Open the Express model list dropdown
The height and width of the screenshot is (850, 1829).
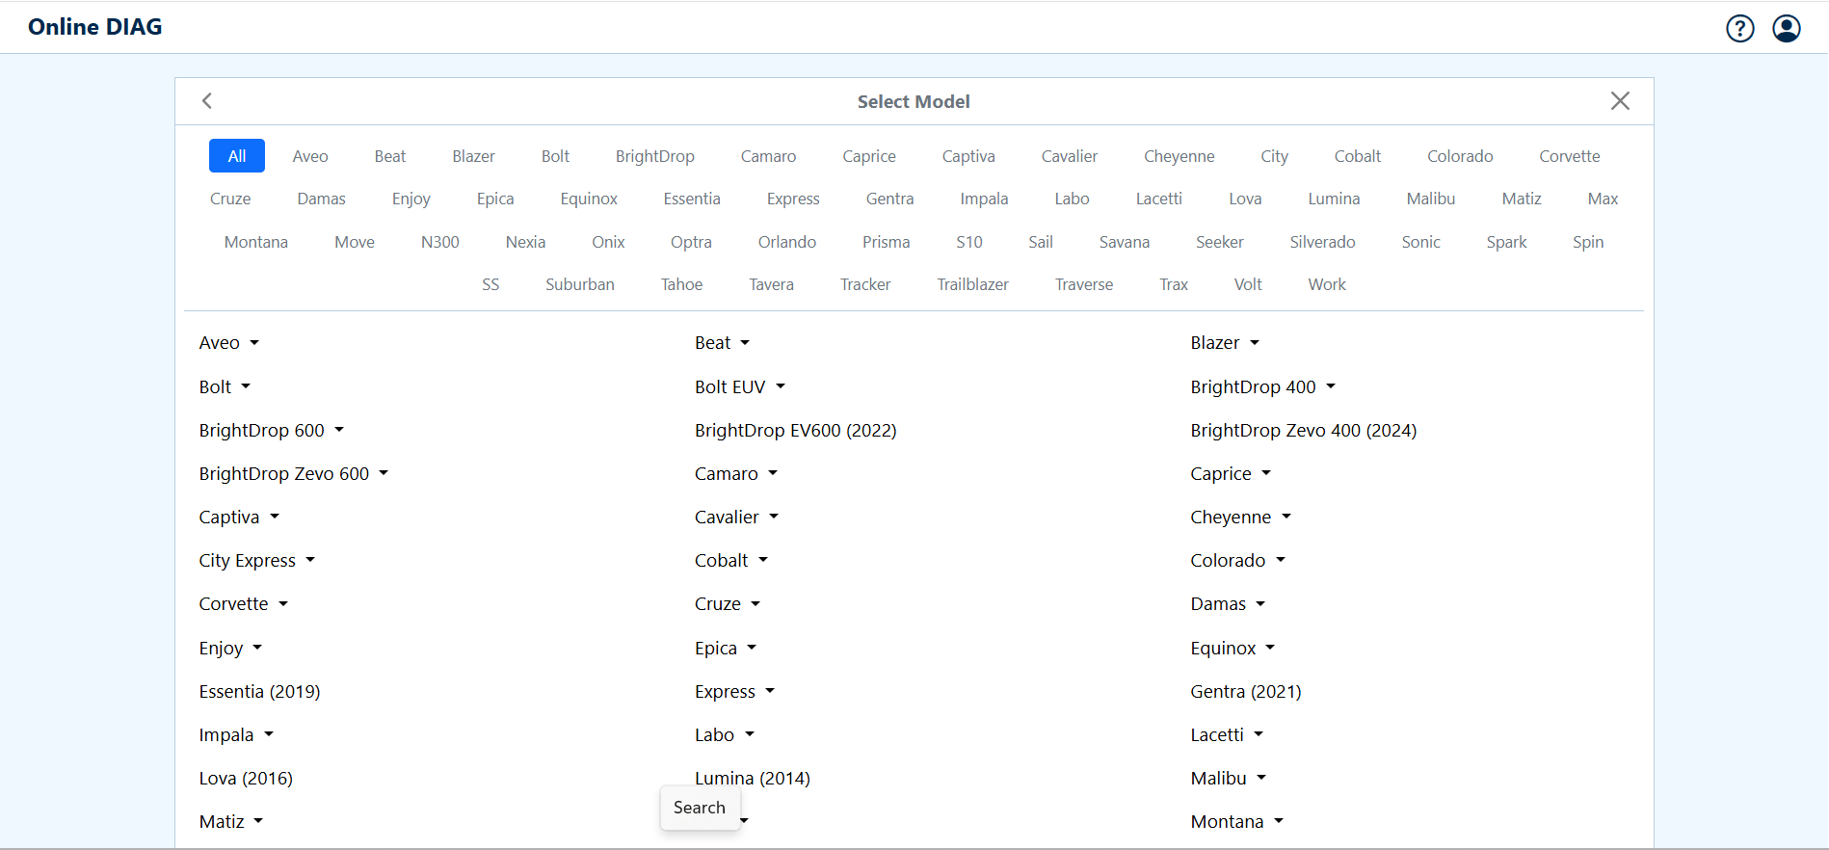pos(735,691)
